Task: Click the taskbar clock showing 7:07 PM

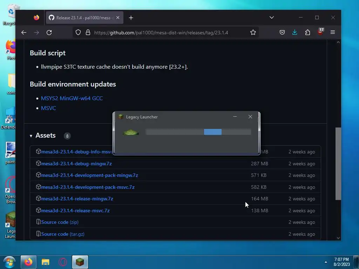Action: coord(341,262)
